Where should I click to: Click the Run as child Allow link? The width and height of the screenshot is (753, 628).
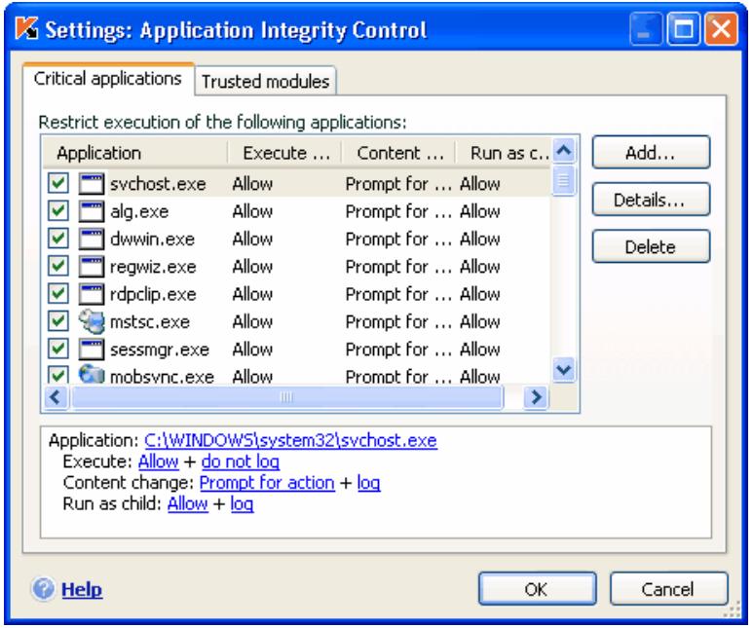tap(188, 503)
